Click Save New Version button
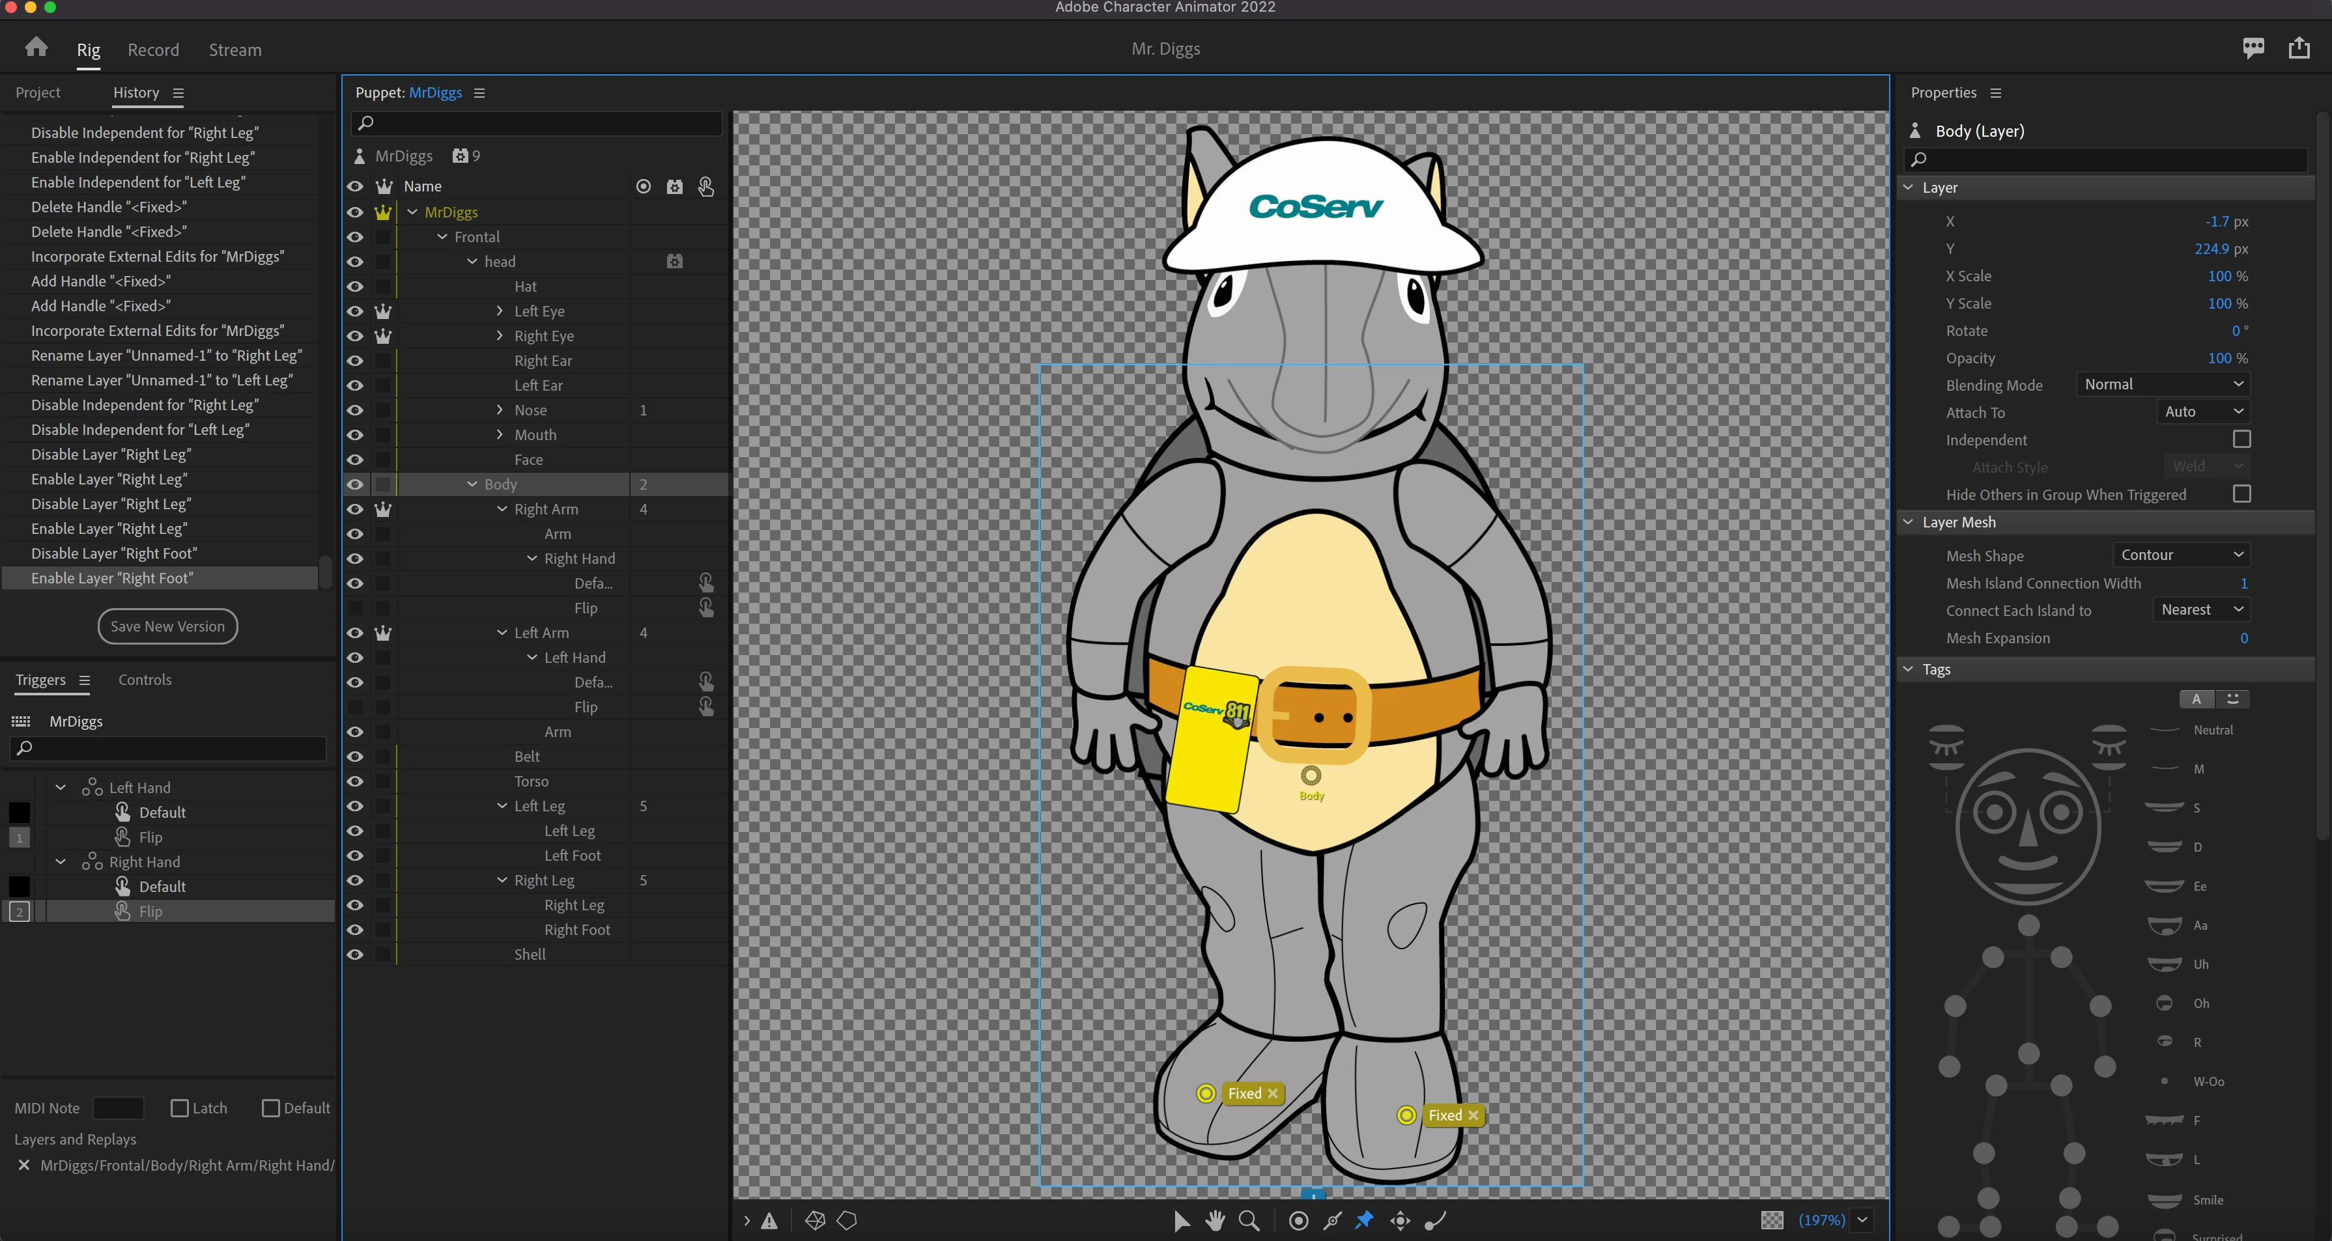Image resolution: width=2332 pixels, height=1241 pixels. (x=167, y=626)
